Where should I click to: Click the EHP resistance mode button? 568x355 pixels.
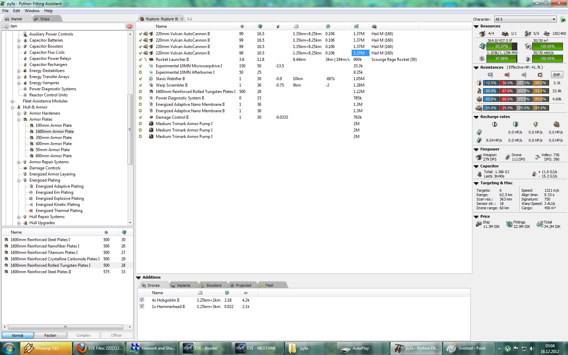(x=557, y=75)
